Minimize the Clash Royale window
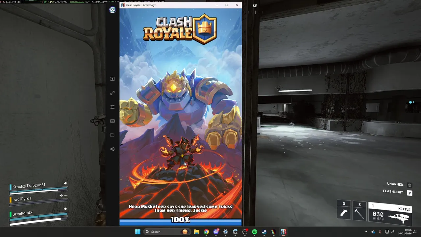Image resolution: width=421 pixels, height=237 pixels. tap(217, 5)
